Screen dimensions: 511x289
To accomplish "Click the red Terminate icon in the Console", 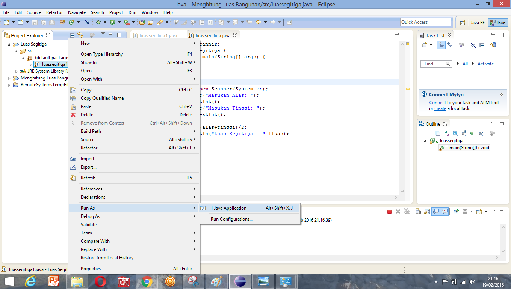I will (389, 211).
